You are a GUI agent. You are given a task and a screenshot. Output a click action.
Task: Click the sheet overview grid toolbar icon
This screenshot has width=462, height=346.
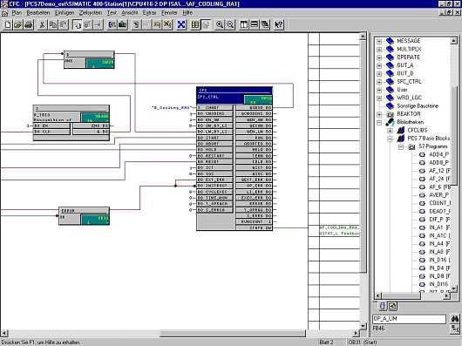[x=195, y=24]
